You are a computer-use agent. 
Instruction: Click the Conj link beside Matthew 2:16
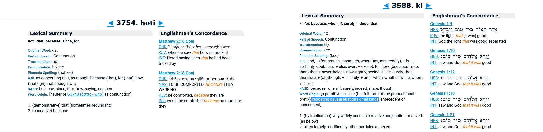(x=190, y=41)
